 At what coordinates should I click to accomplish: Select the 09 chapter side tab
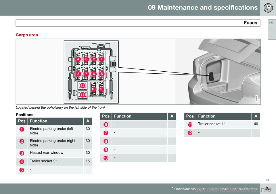pos(272,30)
